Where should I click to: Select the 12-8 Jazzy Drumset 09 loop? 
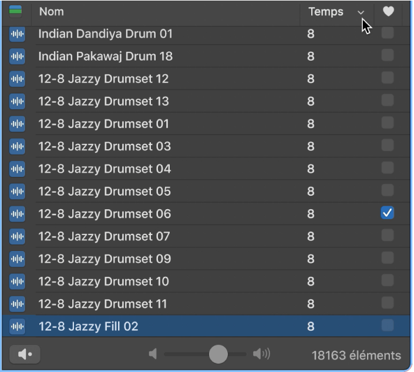tap(105, 259)
